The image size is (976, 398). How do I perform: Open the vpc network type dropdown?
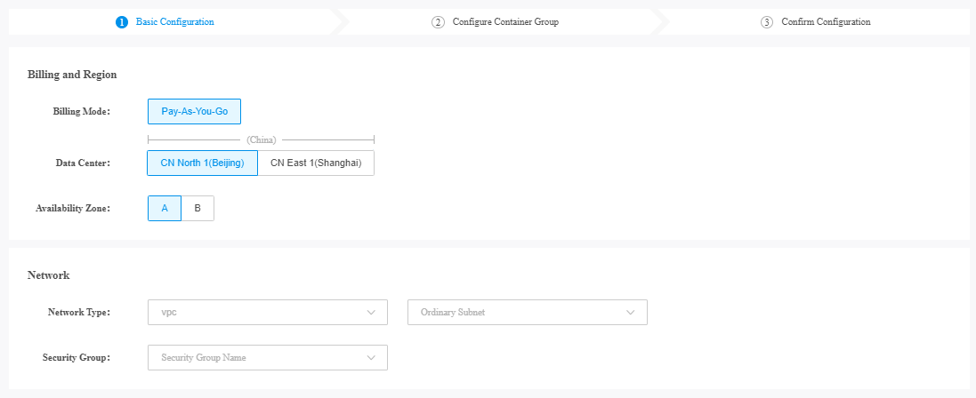coord(268,312)
